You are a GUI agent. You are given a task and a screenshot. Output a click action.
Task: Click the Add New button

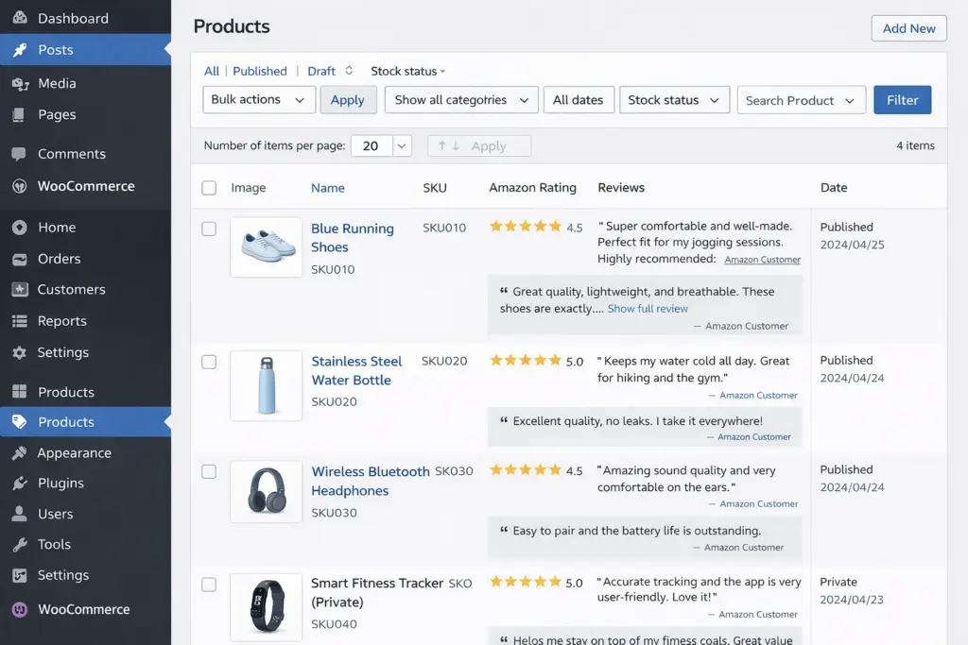[907, 27]
